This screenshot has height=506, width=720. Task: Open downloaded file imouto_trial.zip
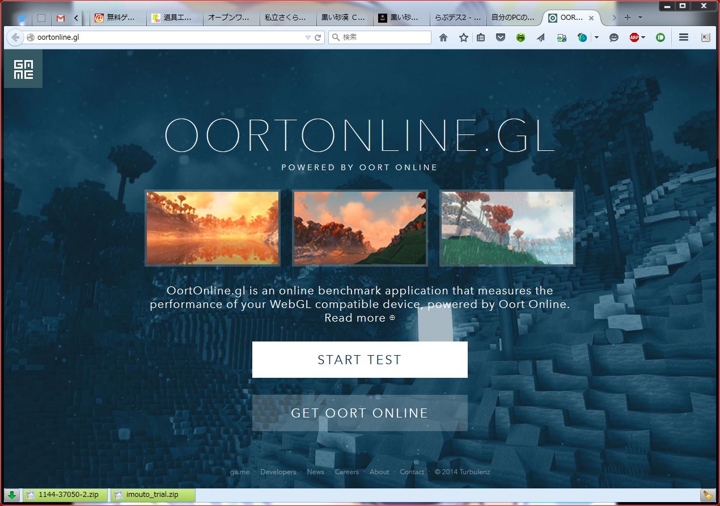(153, 495)
